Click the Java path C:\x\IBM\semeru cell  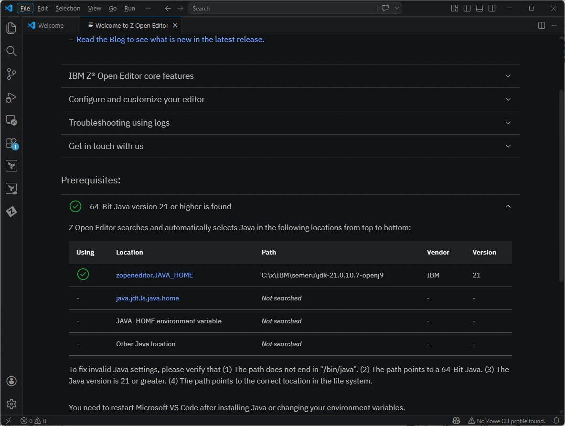322,275
